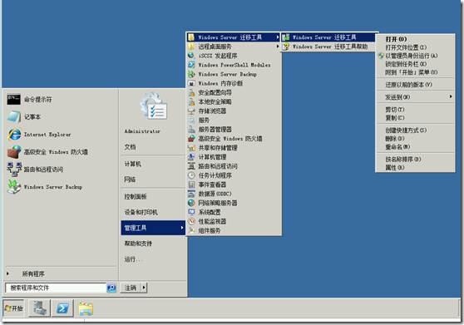Launch PowerShell from the taskbar
Image resolution: width=464 pixels, height=325 pixels.
tap(62, 308)
